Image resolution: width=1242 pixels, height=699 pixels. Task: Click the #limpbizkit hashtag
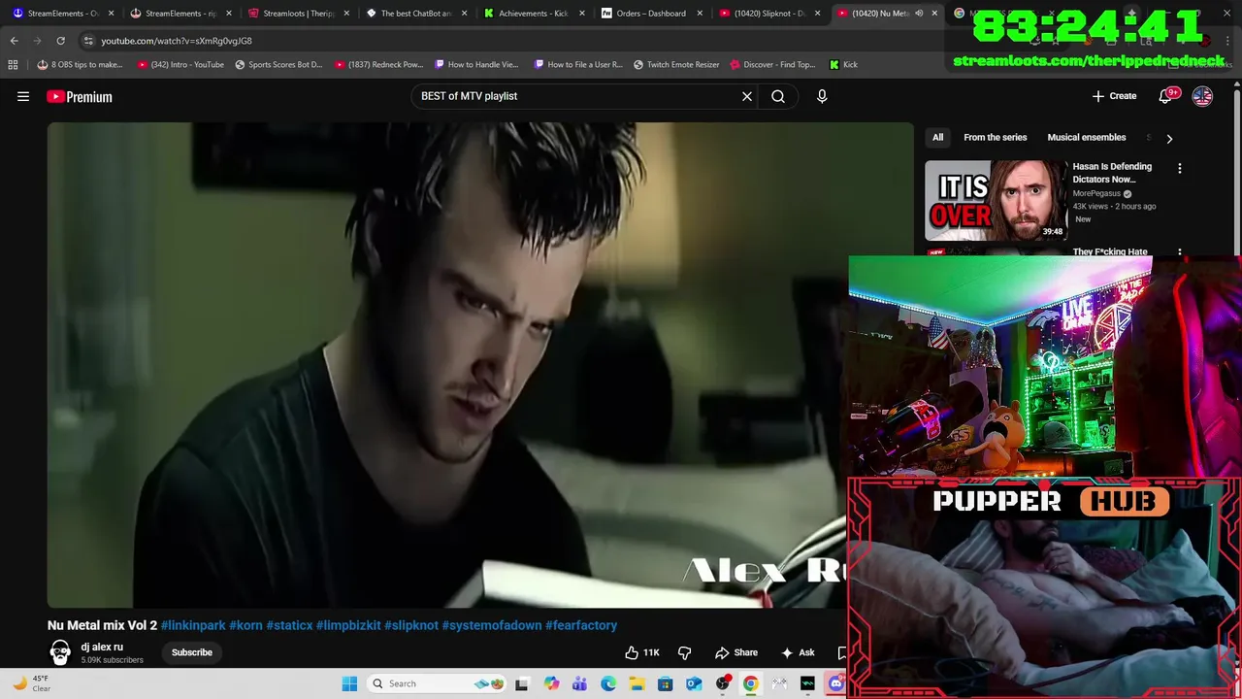coord(348,625)
